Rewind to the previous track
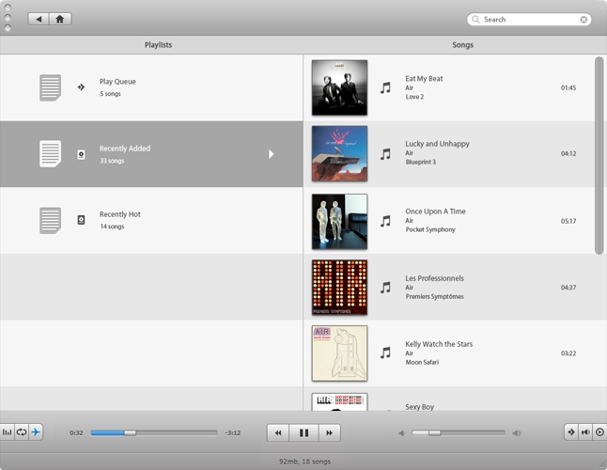 pos(278,433)
